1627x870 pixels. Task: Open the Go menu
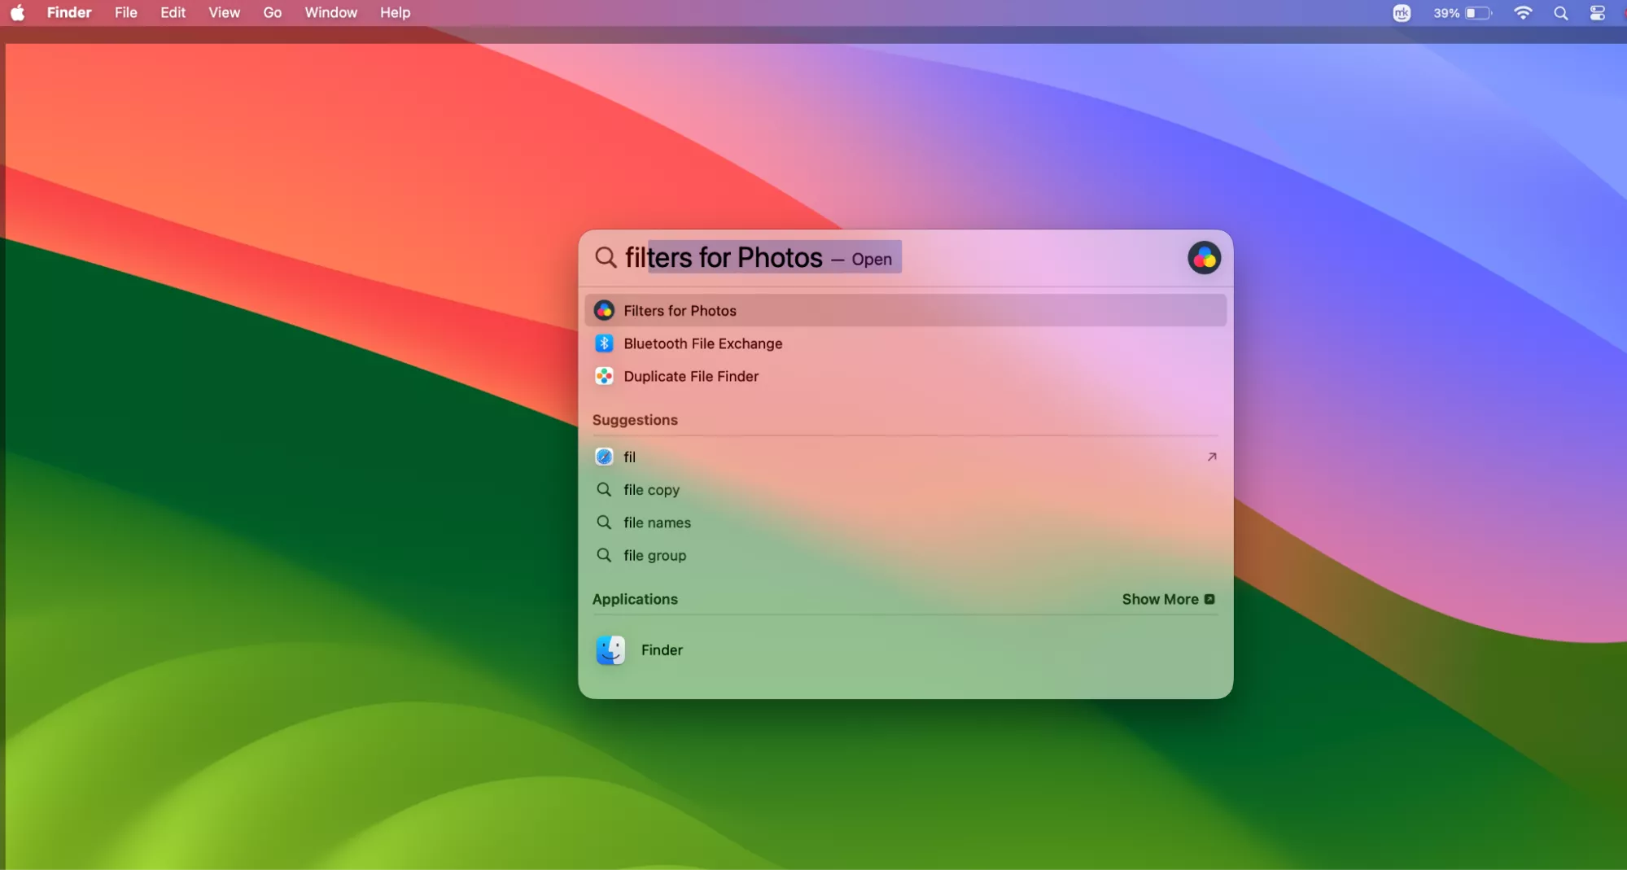click(272, 13)
